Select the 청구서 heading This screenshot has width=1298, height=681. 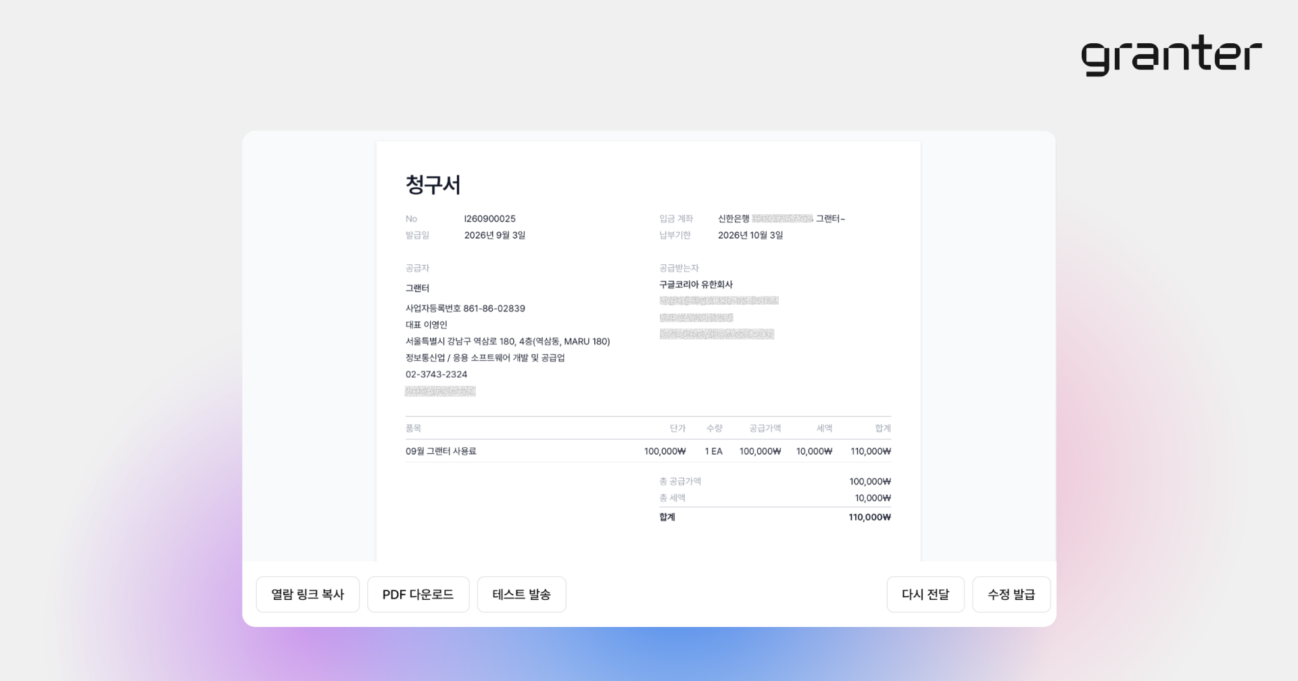pyautogui.click(x=433, y=185)
